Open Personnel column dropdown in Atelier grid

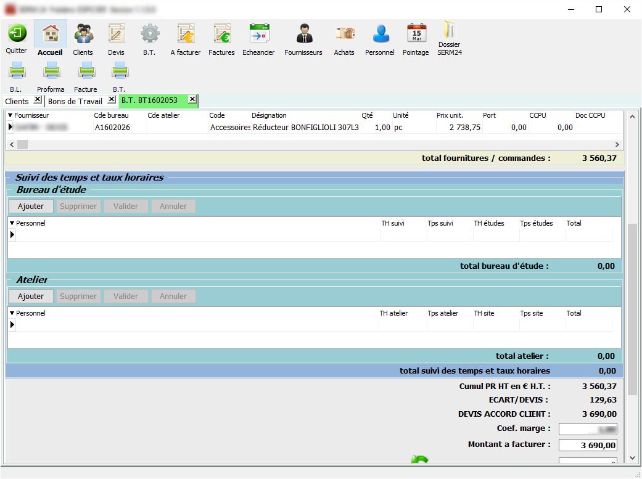(x=12, y=313)
